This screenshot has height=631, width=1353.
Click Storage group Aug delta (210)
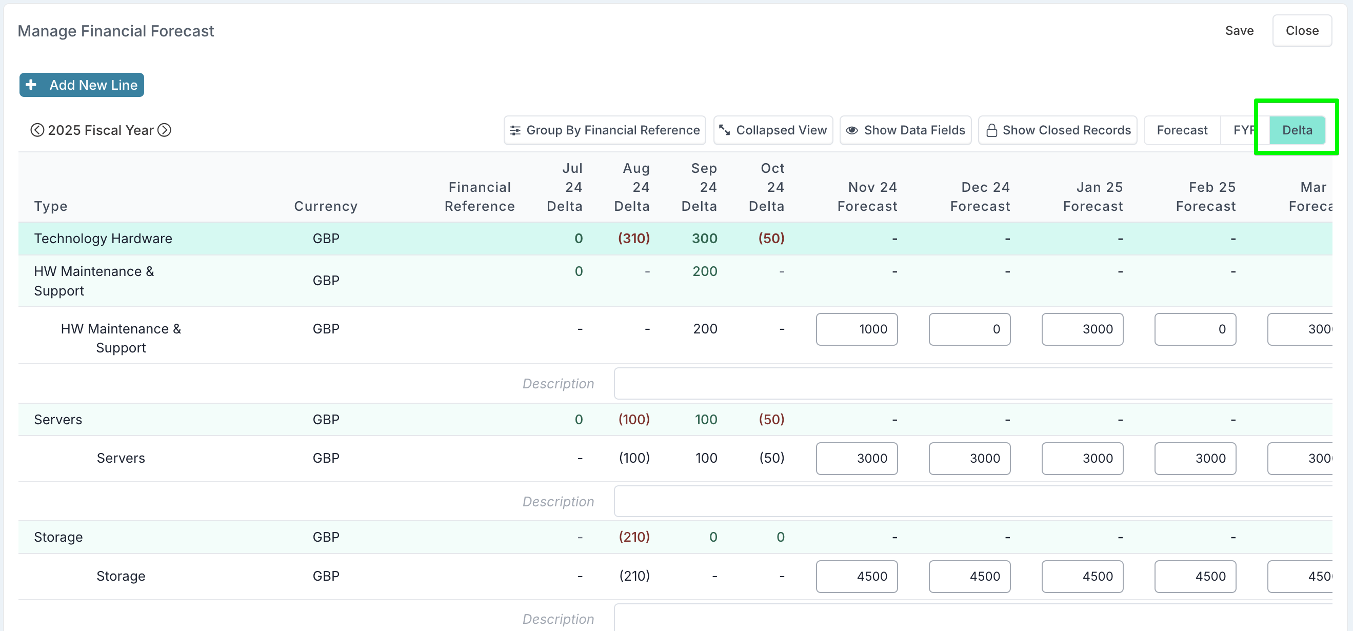pyautogui.click(x=634, y=537)
